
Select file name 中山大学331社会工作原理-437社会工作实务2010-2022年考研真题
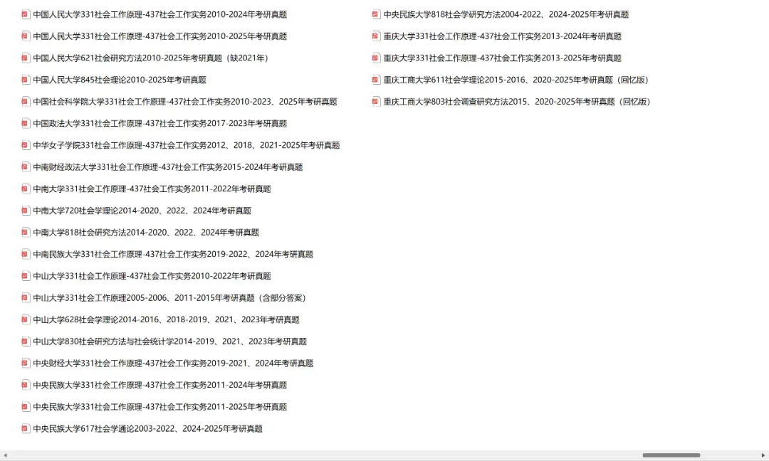(x=152, y=276)
